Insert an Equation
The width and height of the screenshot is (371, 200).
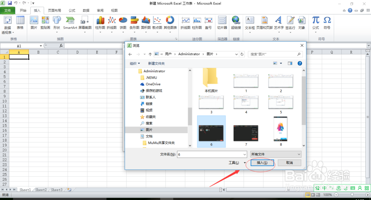[x=316, y=24]
